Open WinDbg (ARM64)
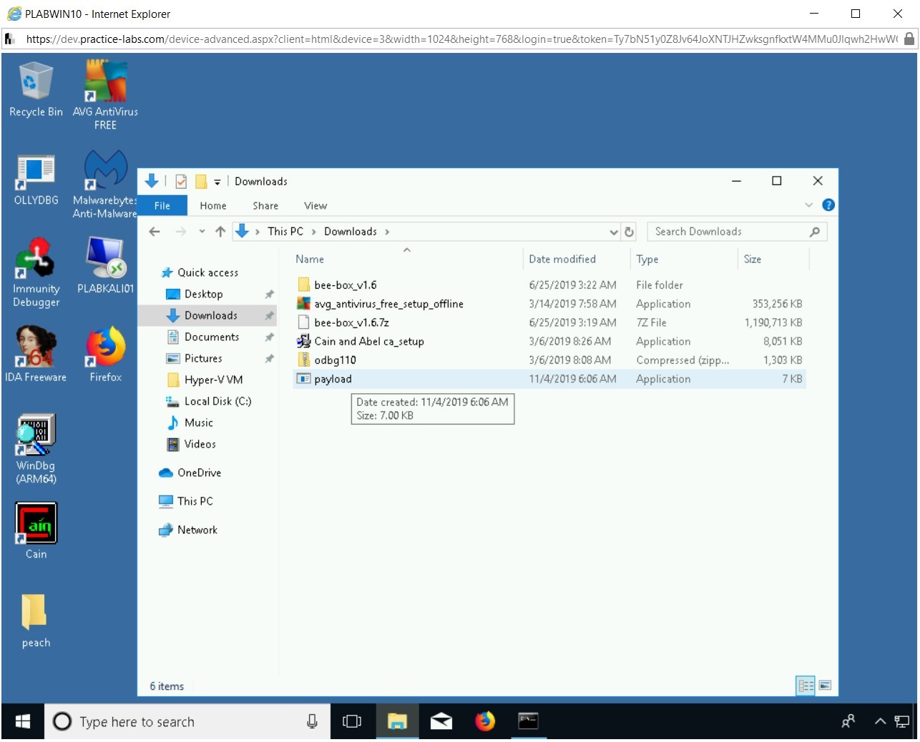The height and width of the screenshot is (742, 920). [35, 432]
